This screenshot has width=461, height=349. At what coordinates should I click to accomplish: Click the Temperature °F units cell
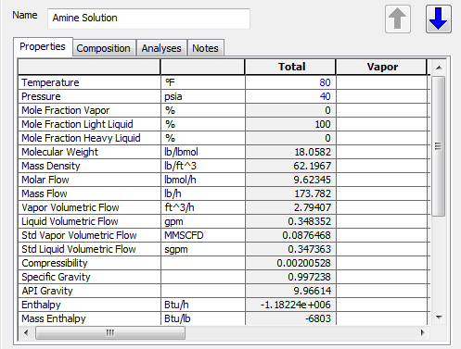point(202,82)
